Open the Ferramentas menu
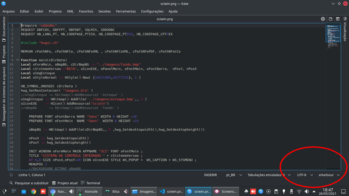The height and width of the screenshot is (196, 349). coord(126,11)
